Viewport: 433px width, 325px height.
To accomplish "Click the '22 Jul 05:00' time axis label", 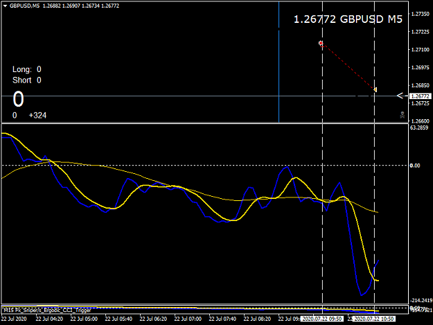I will tap(84, 319).
